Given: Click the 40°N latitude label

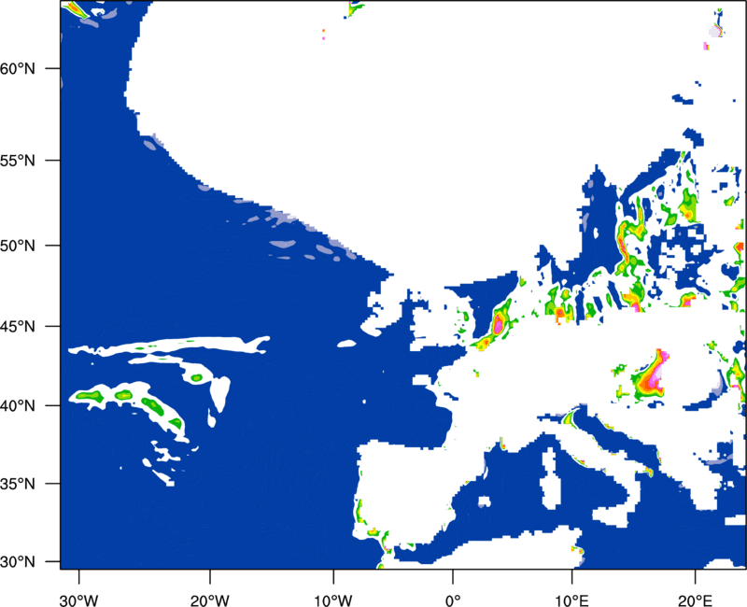Looking at the screenshot, I should [x=18, y=406].
